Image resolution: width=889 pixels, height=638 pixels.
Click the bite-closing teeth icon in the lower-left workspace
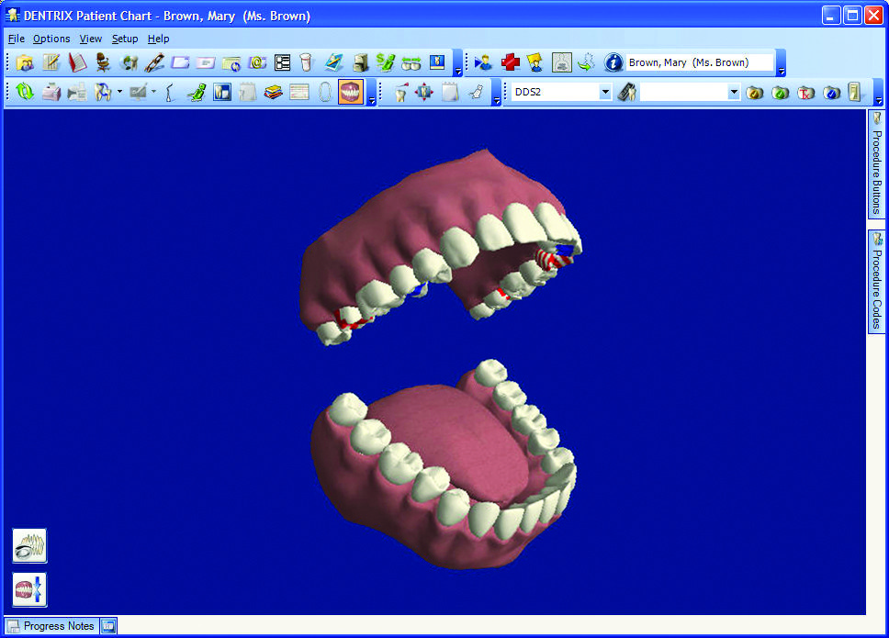28,589
